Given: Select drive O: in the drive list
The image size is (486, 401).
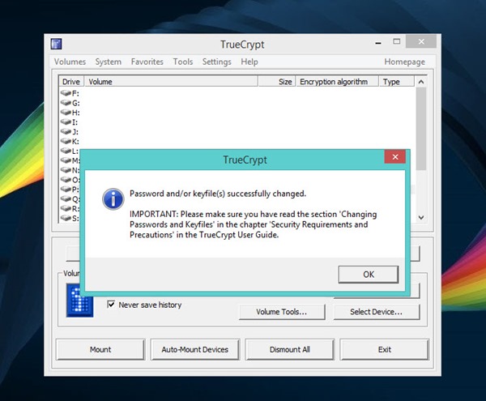Looking at the screenshot, I should [x=70, y=180].
